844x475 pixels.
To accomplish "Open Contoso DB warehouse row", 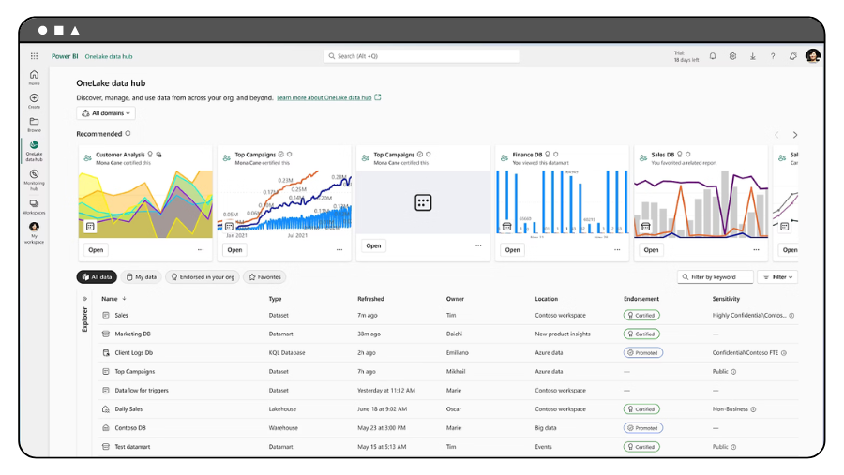I will pyautogui.click(x=448, y=428).
